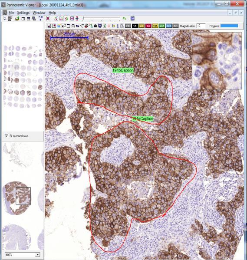This screenshot has height=260, width=247.
Task: Click the magnified inset preview in the viewer
Action: click(x=217, y=61)
